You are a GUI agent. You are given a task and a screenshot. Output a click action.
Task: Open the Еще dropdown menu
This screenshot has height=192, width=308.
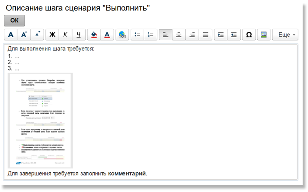(x=285, y=35)
